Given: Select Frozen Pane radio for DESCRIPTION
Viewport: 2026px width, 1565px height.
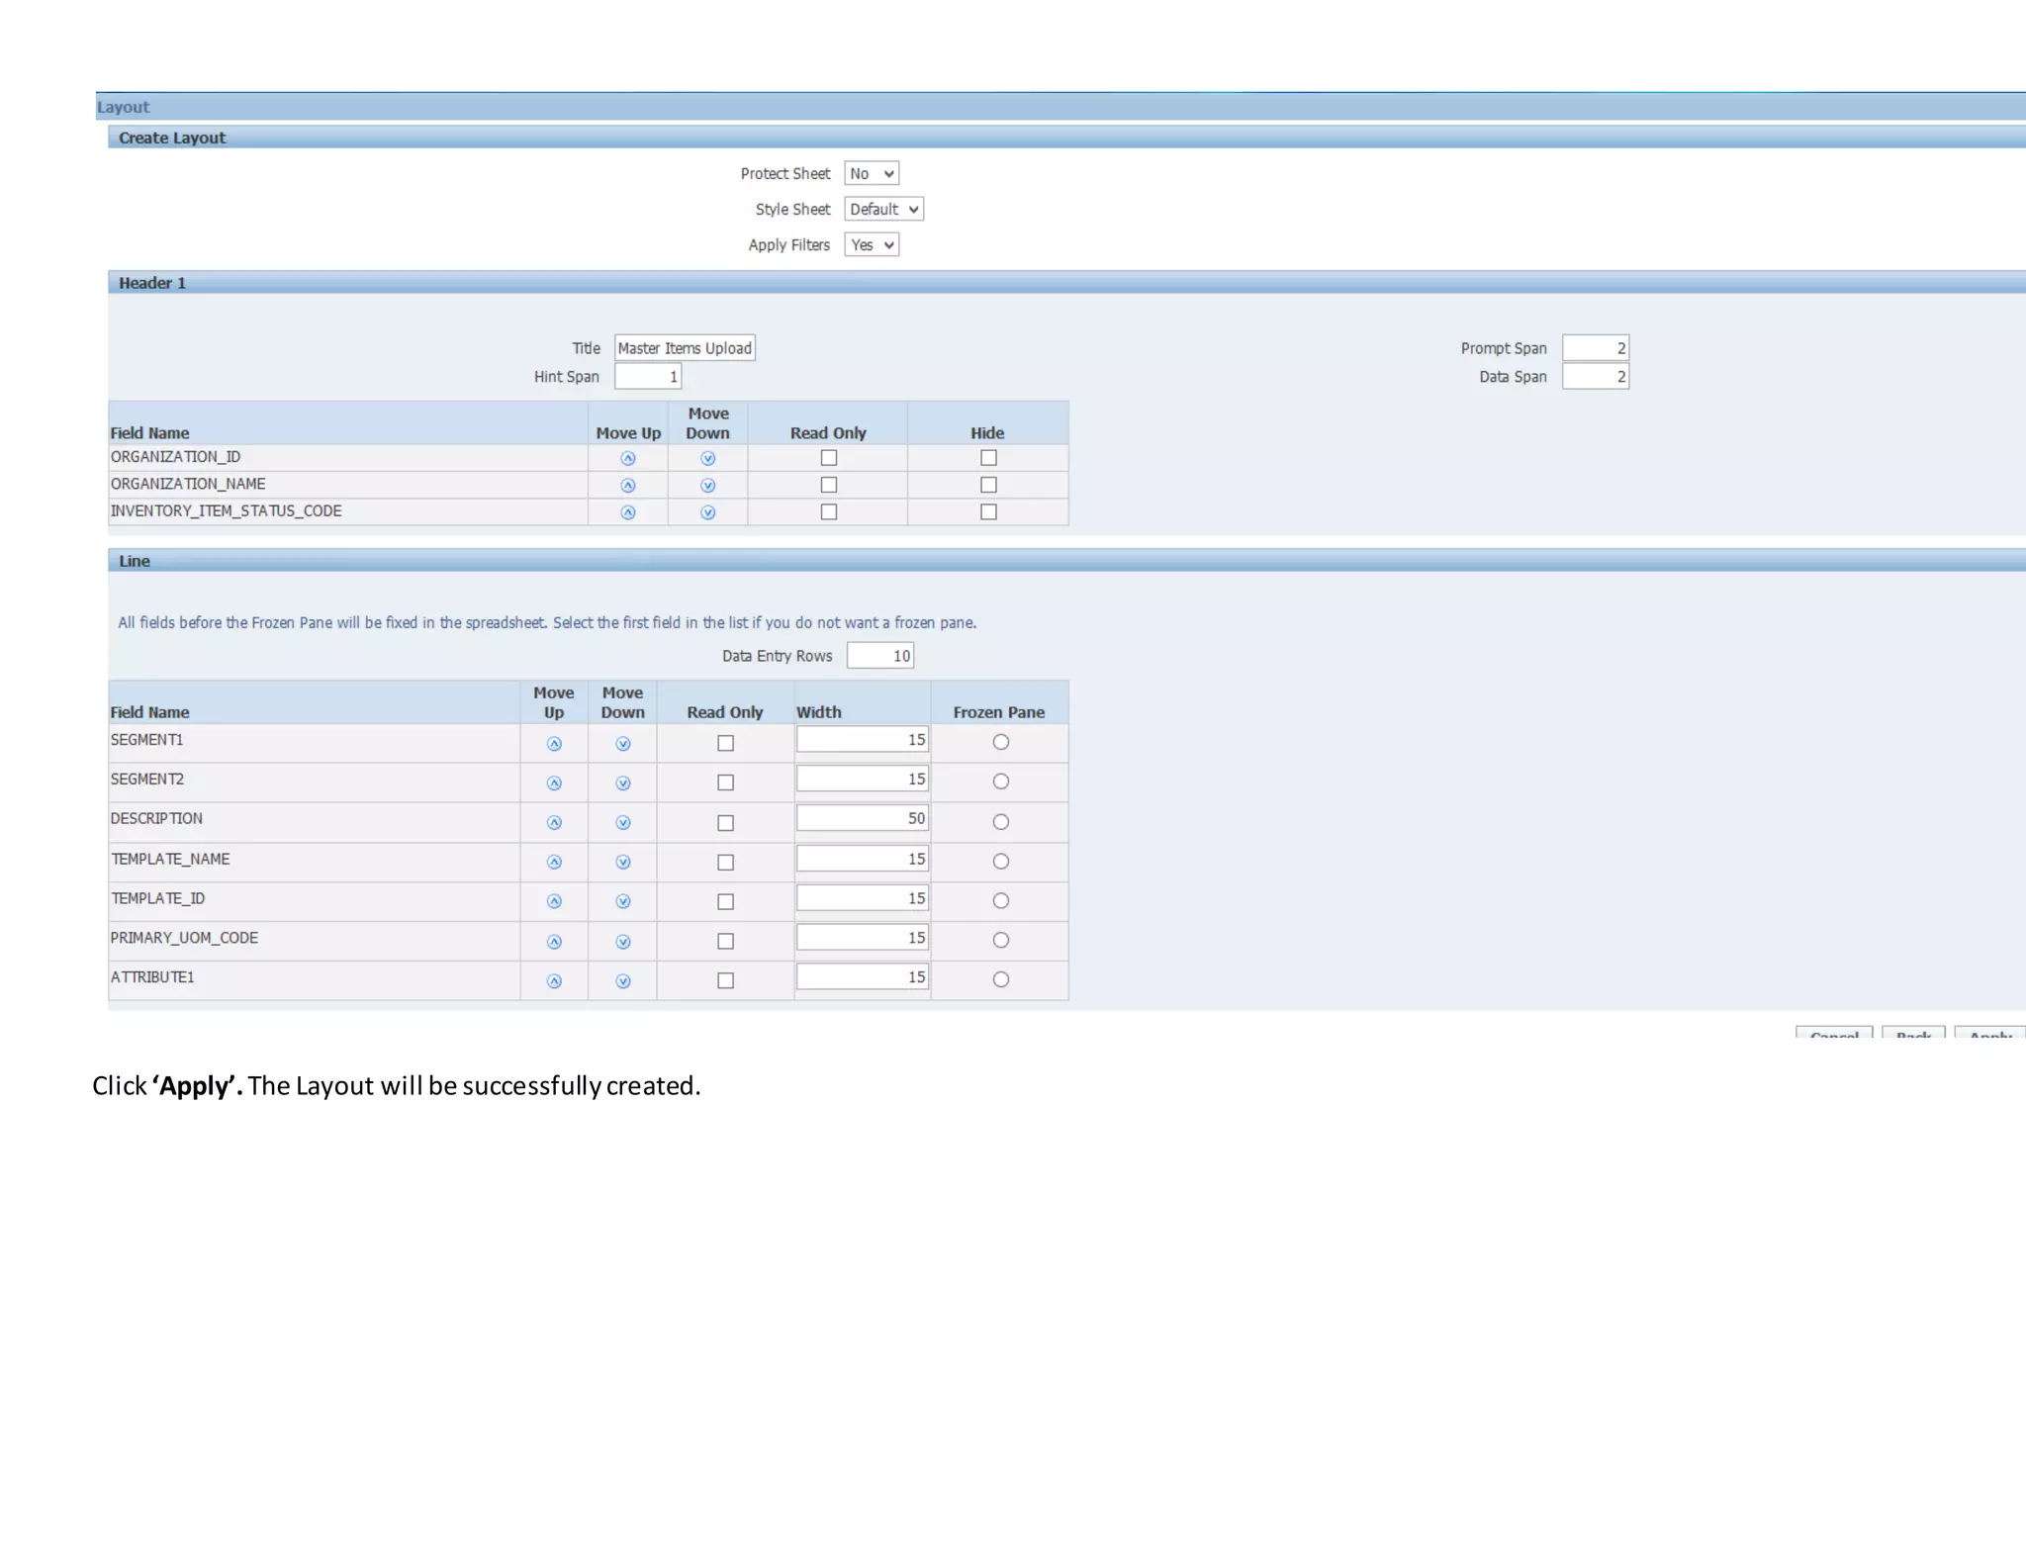Looking at the screenshot, I should tap(1000, 822).
